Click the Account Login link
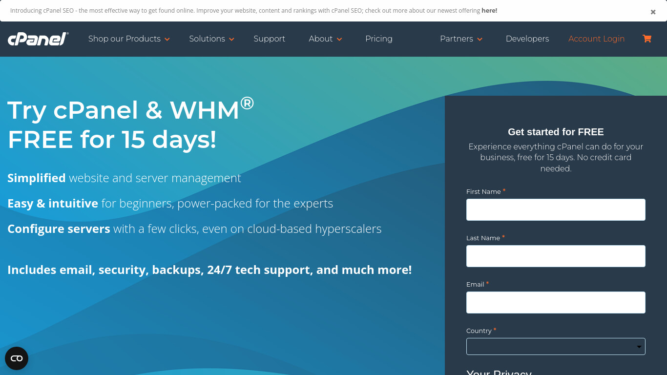 (596, 39)
